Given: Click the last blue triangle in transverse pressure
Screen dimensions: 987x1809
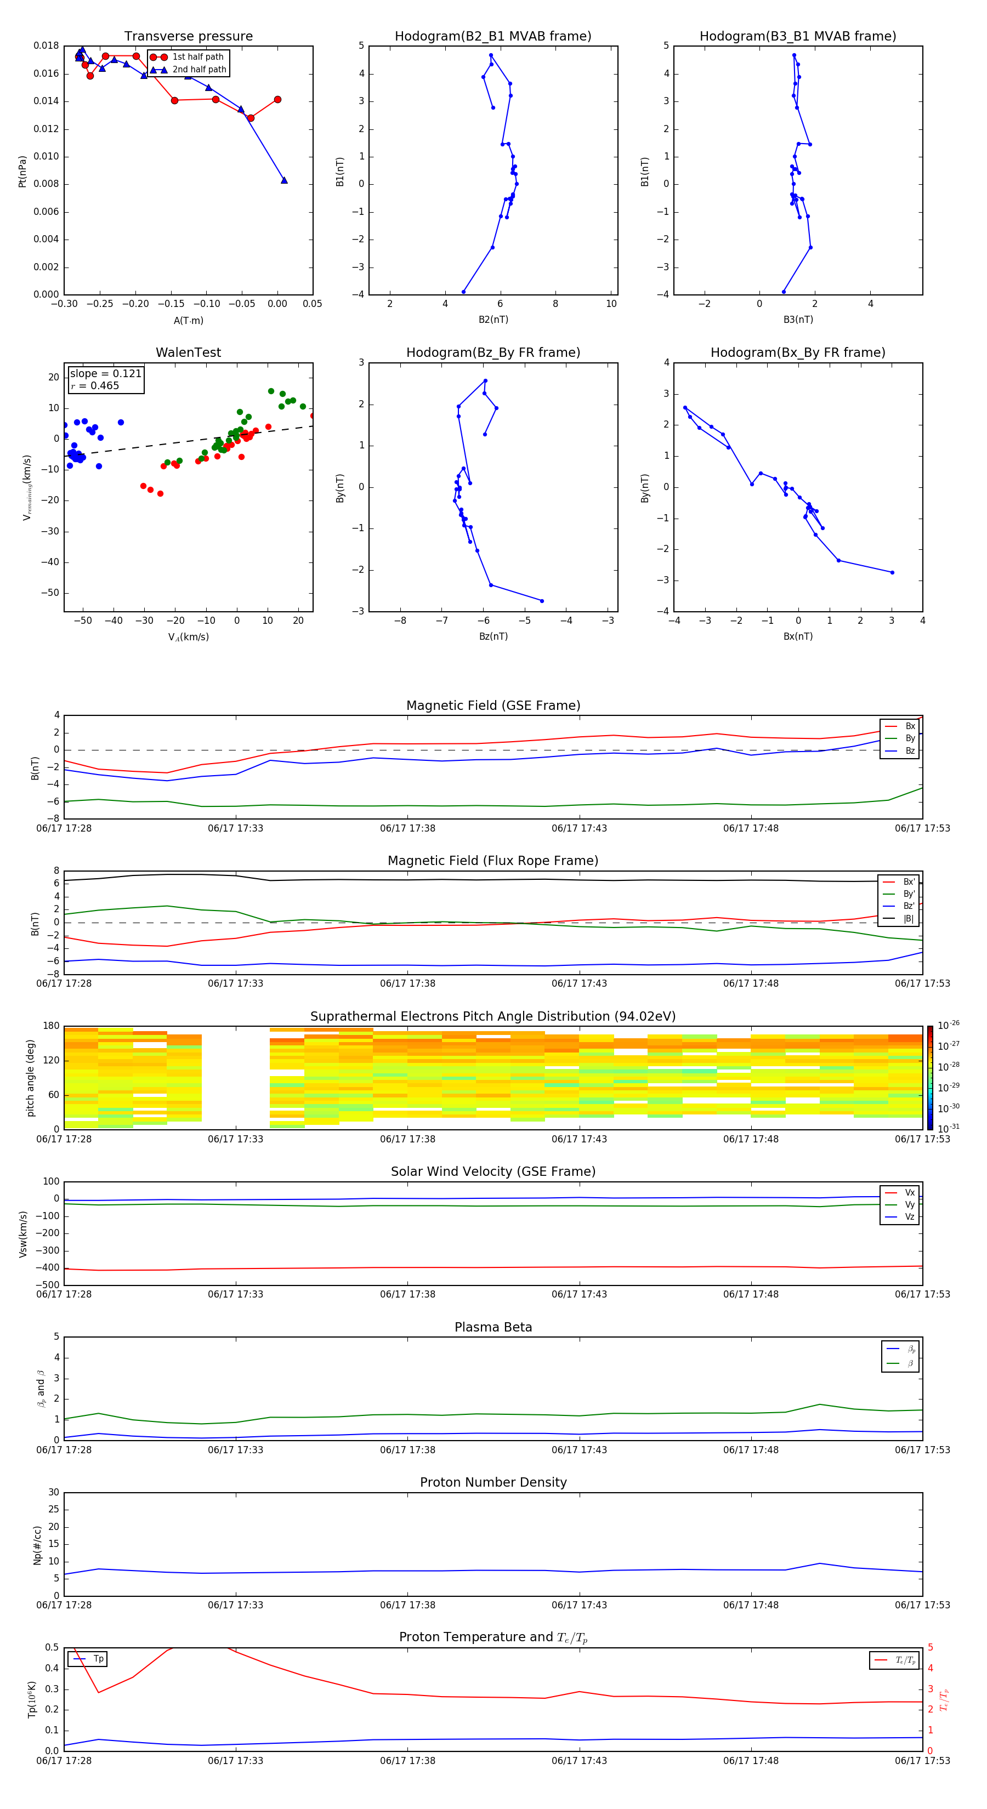Looking at the screenshot, I should [284, 180].
